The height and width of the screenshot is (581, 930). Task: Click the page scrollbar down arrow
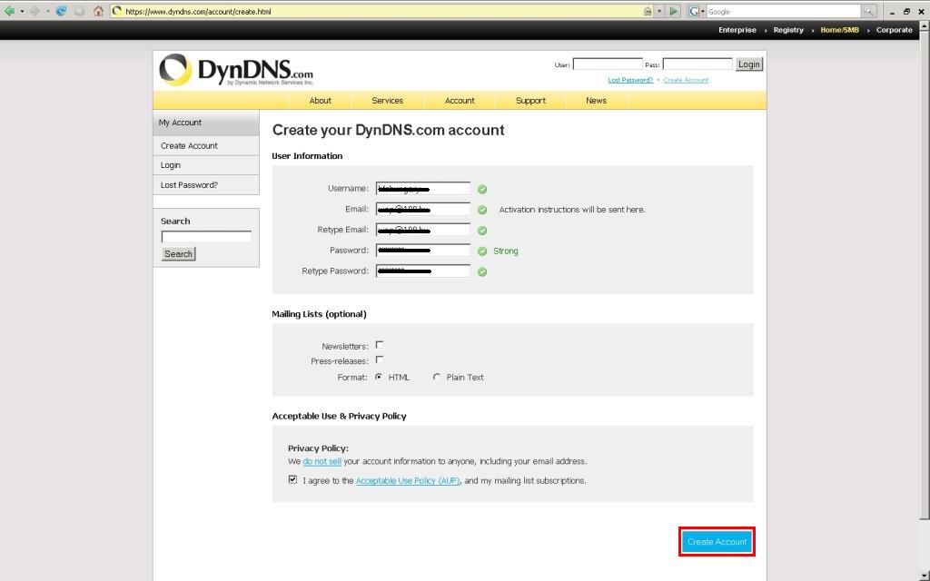click(x=924, y=575)
